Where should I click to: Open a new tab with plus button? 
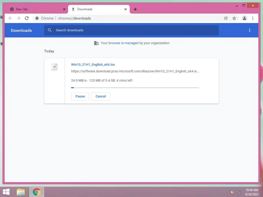pyautogui.click(x=135, y=9)
